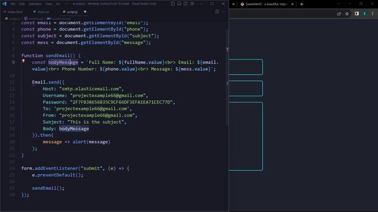Click the large teal-bordered message textarea in browser
This screenshot has width=378, height=212.
(x=246, y=136)
